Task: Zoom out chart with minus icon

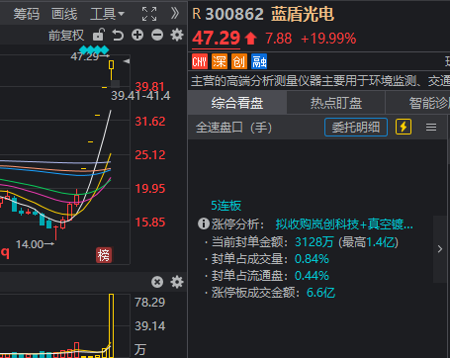Action: point(157,35)
